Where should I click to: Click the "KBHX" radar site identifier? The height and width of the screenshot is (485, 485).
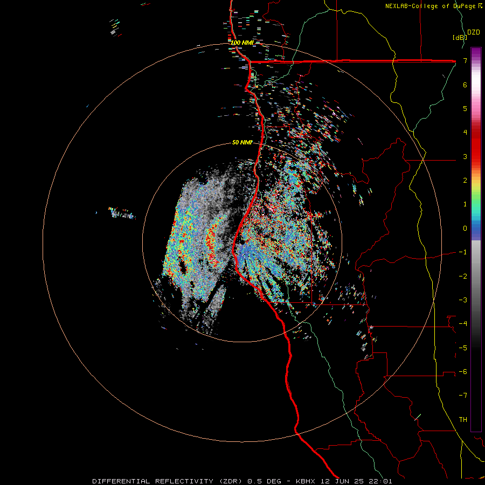(306, 481)
